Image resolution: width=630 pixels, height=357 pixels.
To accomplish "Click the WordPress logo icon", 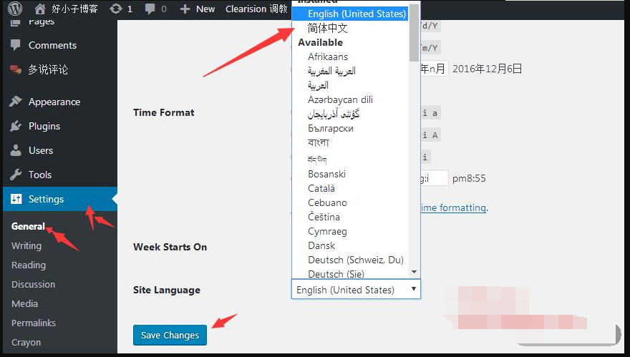I will (x=16, y=9).
